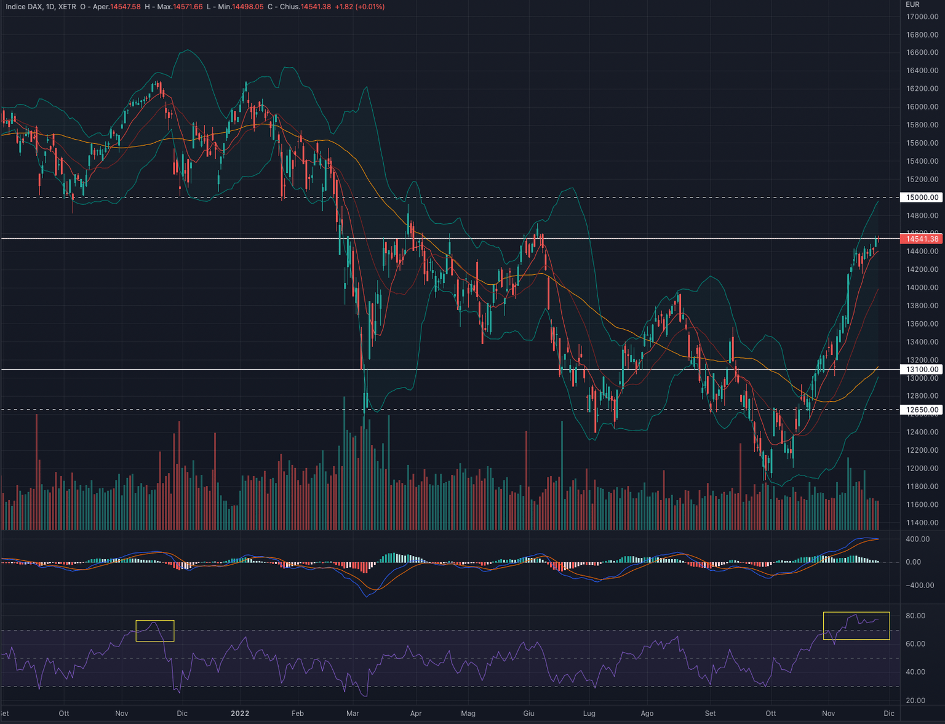Select 15400.00 on the price scale

pyautogui.click(x=922, y=161)
